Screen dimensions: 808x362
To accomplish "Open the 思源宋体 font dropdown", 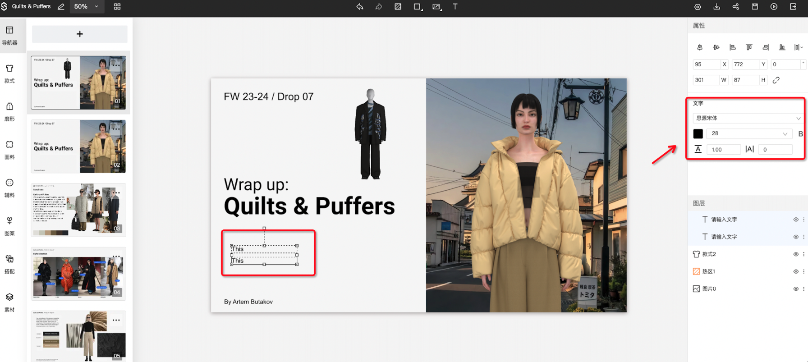I will click(748, 118).
